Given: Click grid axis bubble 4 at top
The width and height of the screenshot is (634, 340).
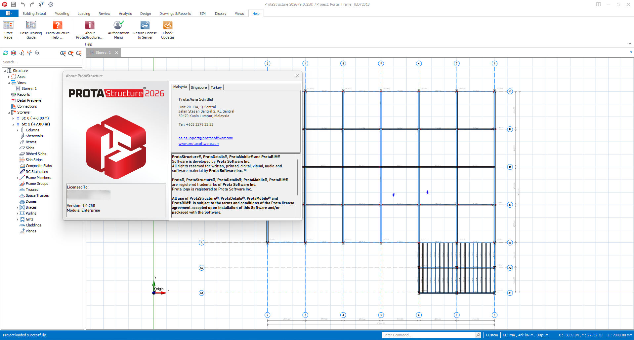Looking at the screenshot, I should click(343, 63).
